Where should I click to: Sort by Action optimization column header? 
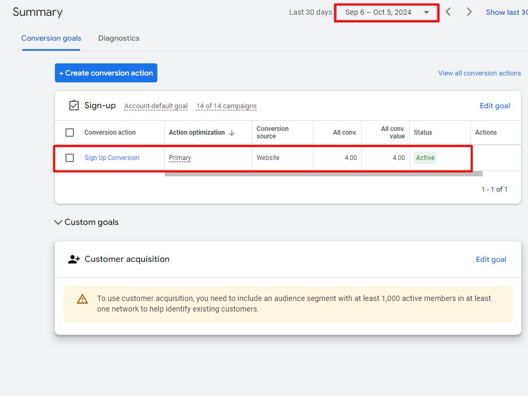point(196,133)
